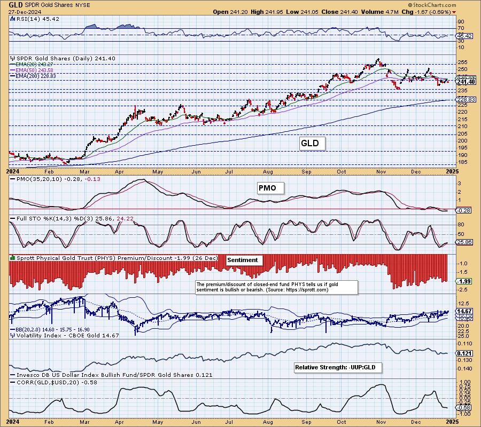Click the GLD ticker symbol title
The image size is (481, 427).
tap(15, 5)
